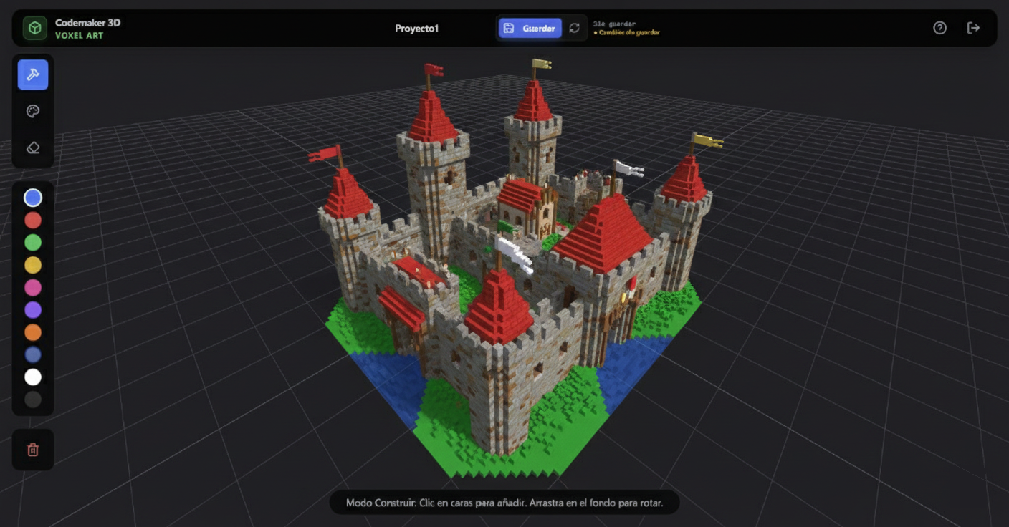The height and width of the screenshot is (527, 1009).
Task: Pick the white color swatch
Action: click(33, 377)
